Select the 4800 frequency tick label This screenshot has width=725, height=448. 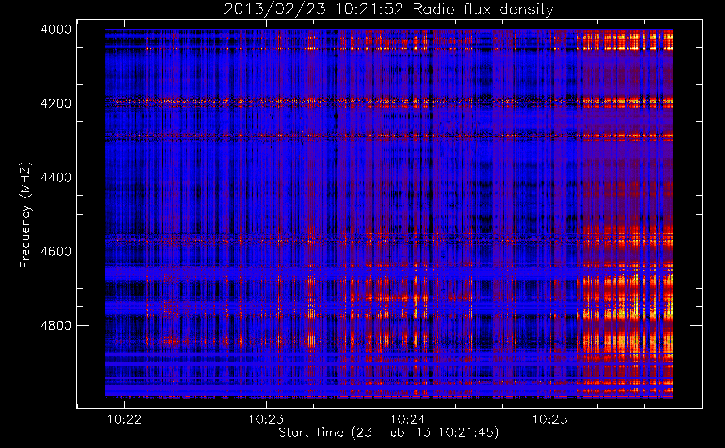pos(56,325)
